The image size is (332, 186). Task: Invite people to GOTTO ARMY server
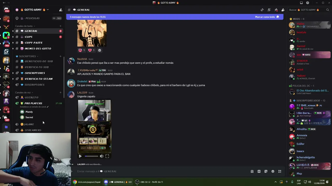[61, 10]
